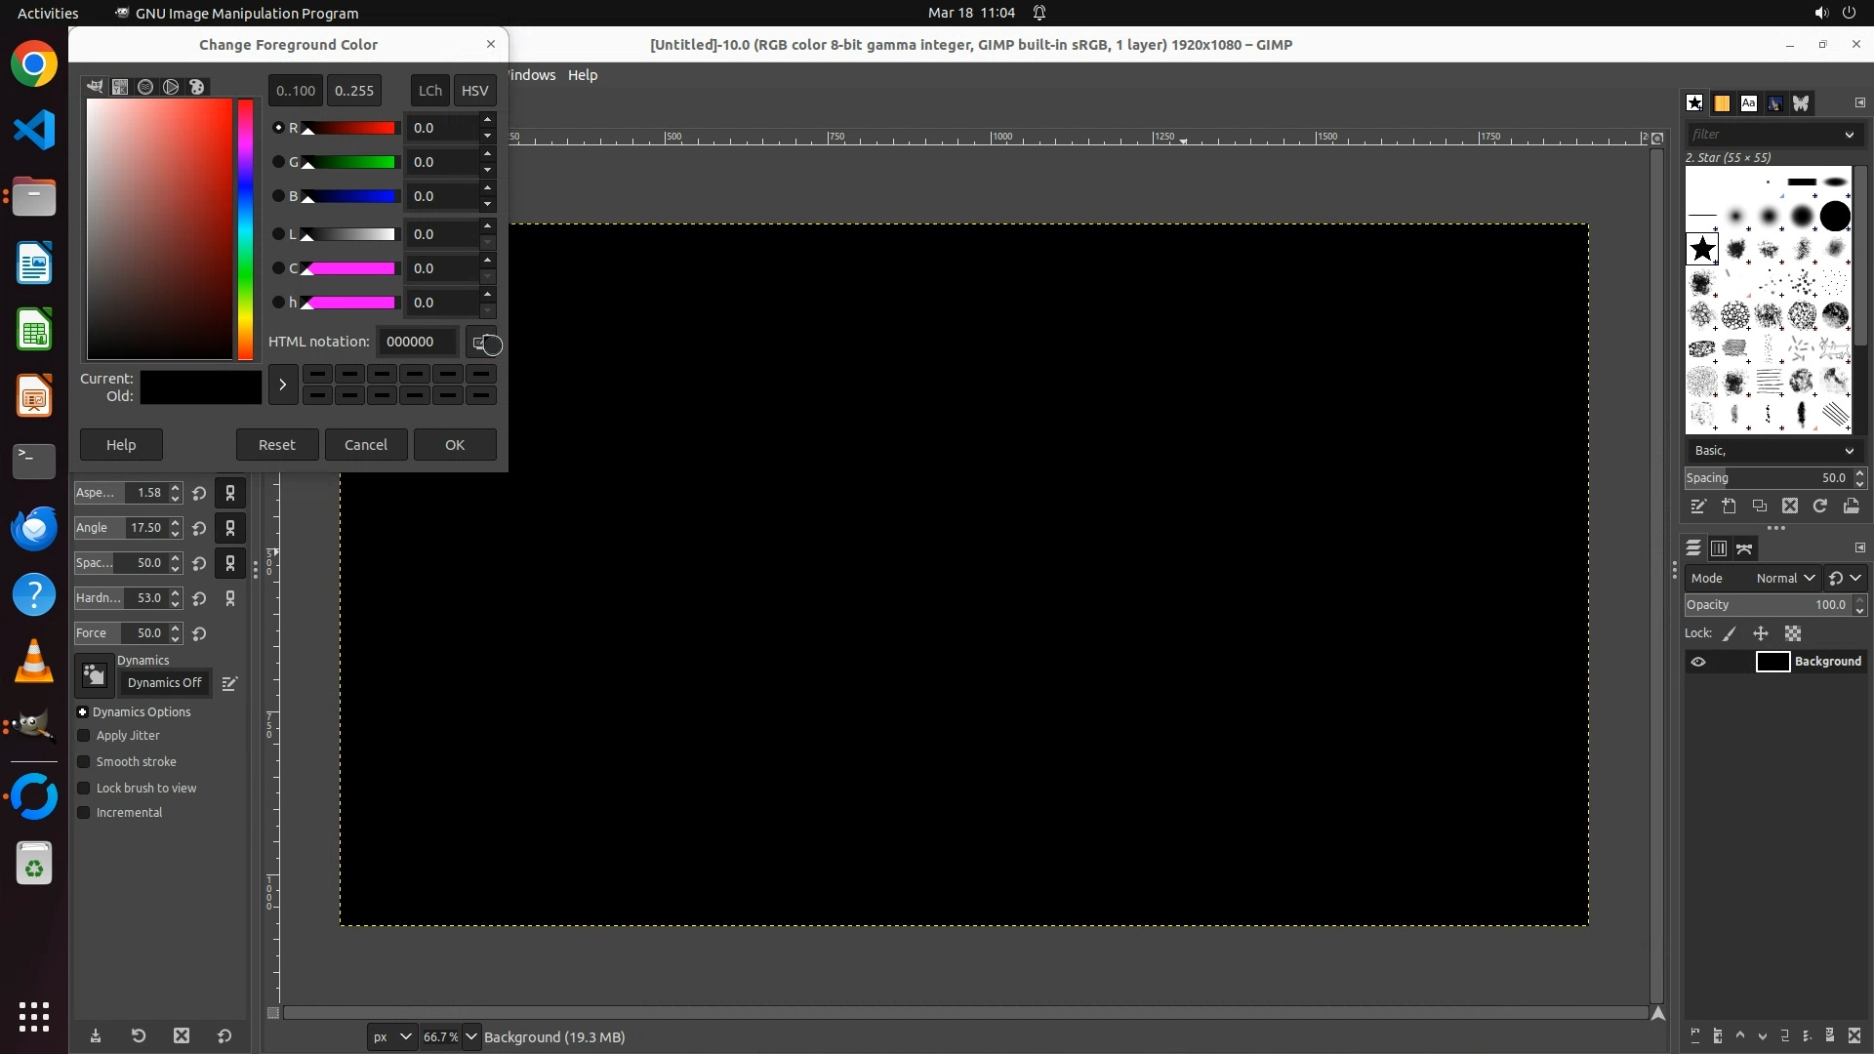Select the G channel radio button
1874x1054 pixels.
[x=278, y=162]
